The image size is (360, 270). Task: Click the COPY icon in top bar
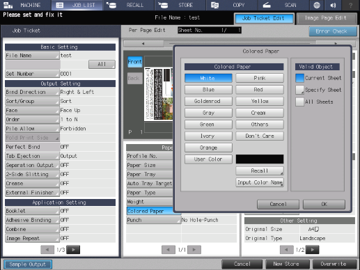(x=214, y=5)
